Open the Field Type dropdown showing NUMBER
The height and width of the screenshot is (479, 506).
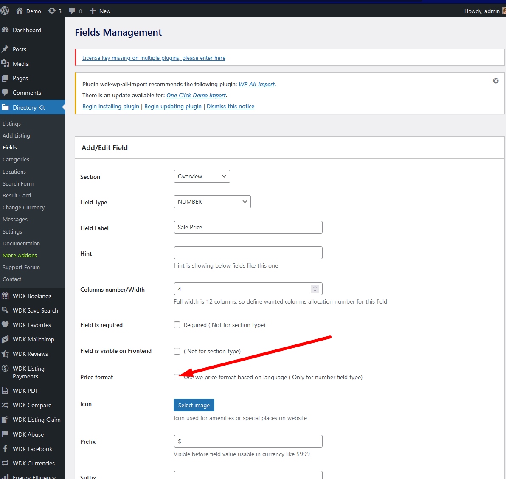tap(212, 202)
